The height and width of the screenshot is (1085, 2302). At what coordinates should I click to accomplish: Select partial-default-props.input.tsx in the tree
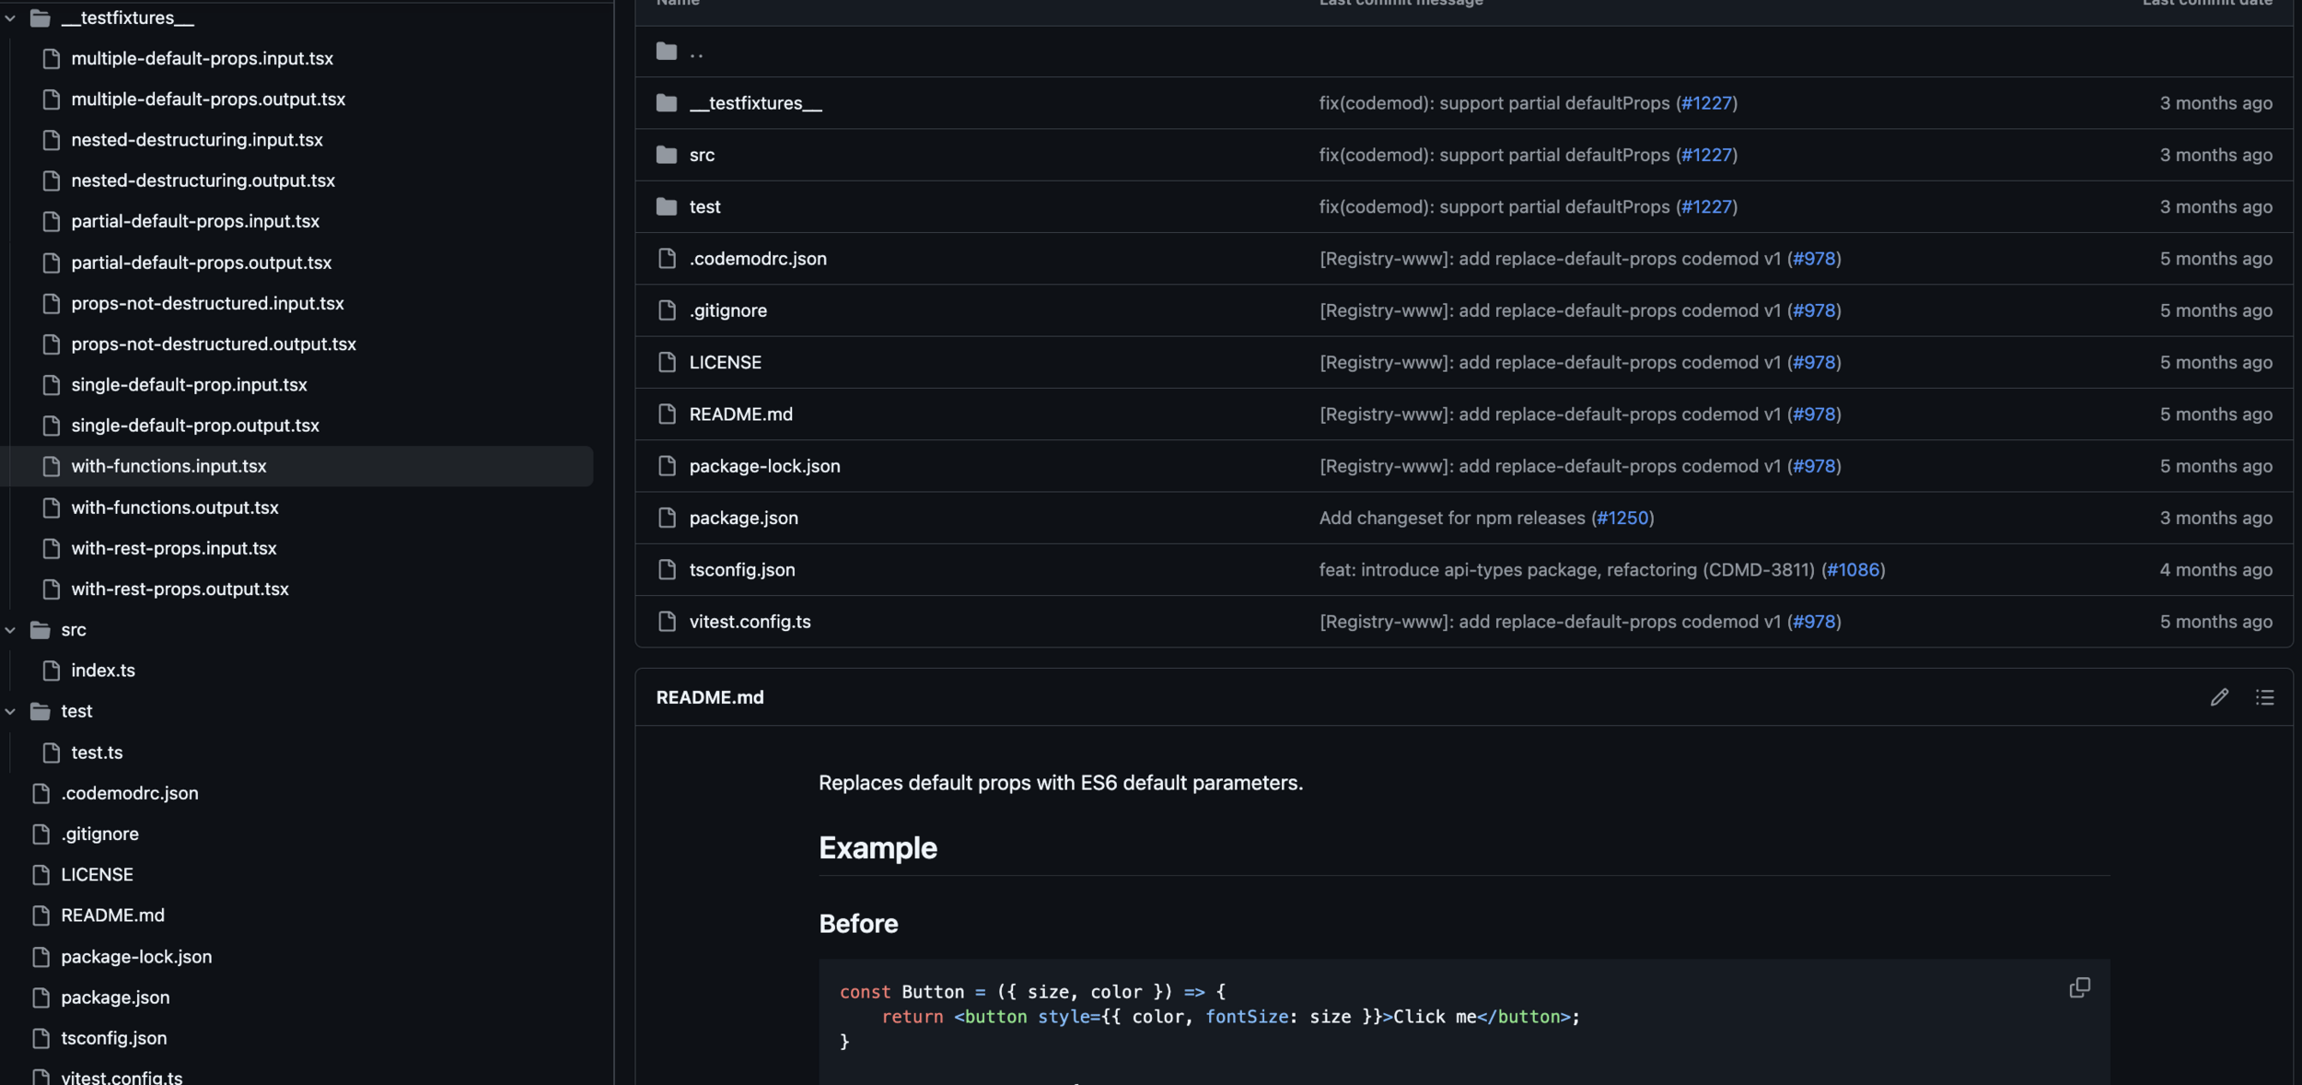pyautogui.click(x=194, y=221)
